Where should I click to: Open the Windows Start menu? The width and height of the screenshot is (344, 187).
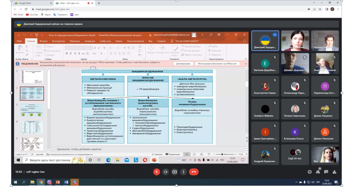[x=15, y=182]
